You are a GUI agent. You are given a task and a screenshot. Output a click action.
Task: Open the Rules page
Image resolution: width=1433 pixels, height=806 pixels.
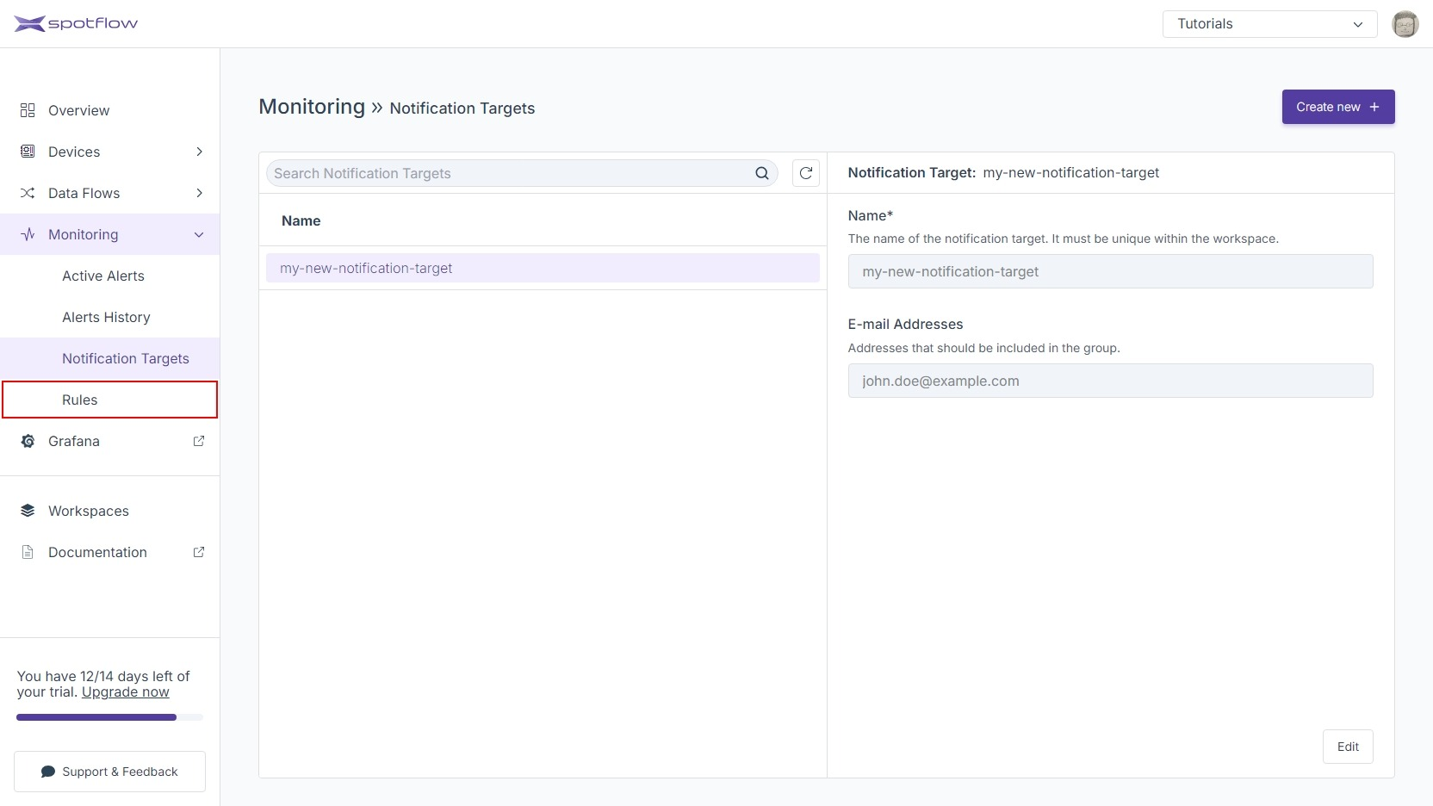(x=110, y=400)
